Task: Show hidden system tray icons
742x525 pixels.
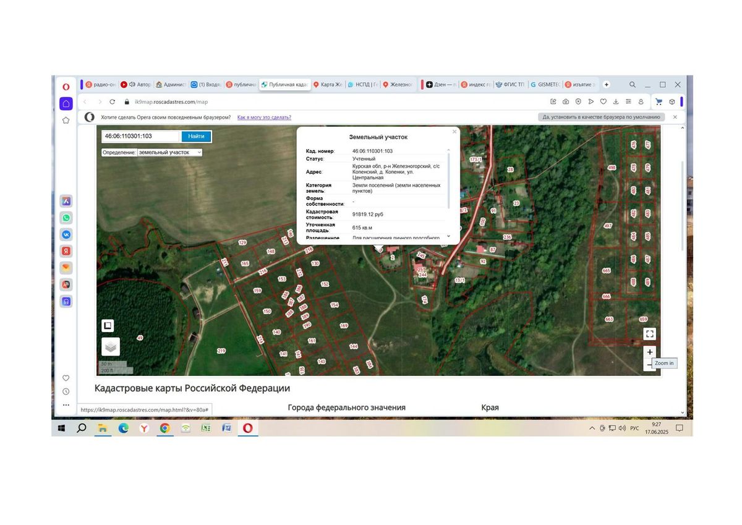Action: [x=592, y=428]
